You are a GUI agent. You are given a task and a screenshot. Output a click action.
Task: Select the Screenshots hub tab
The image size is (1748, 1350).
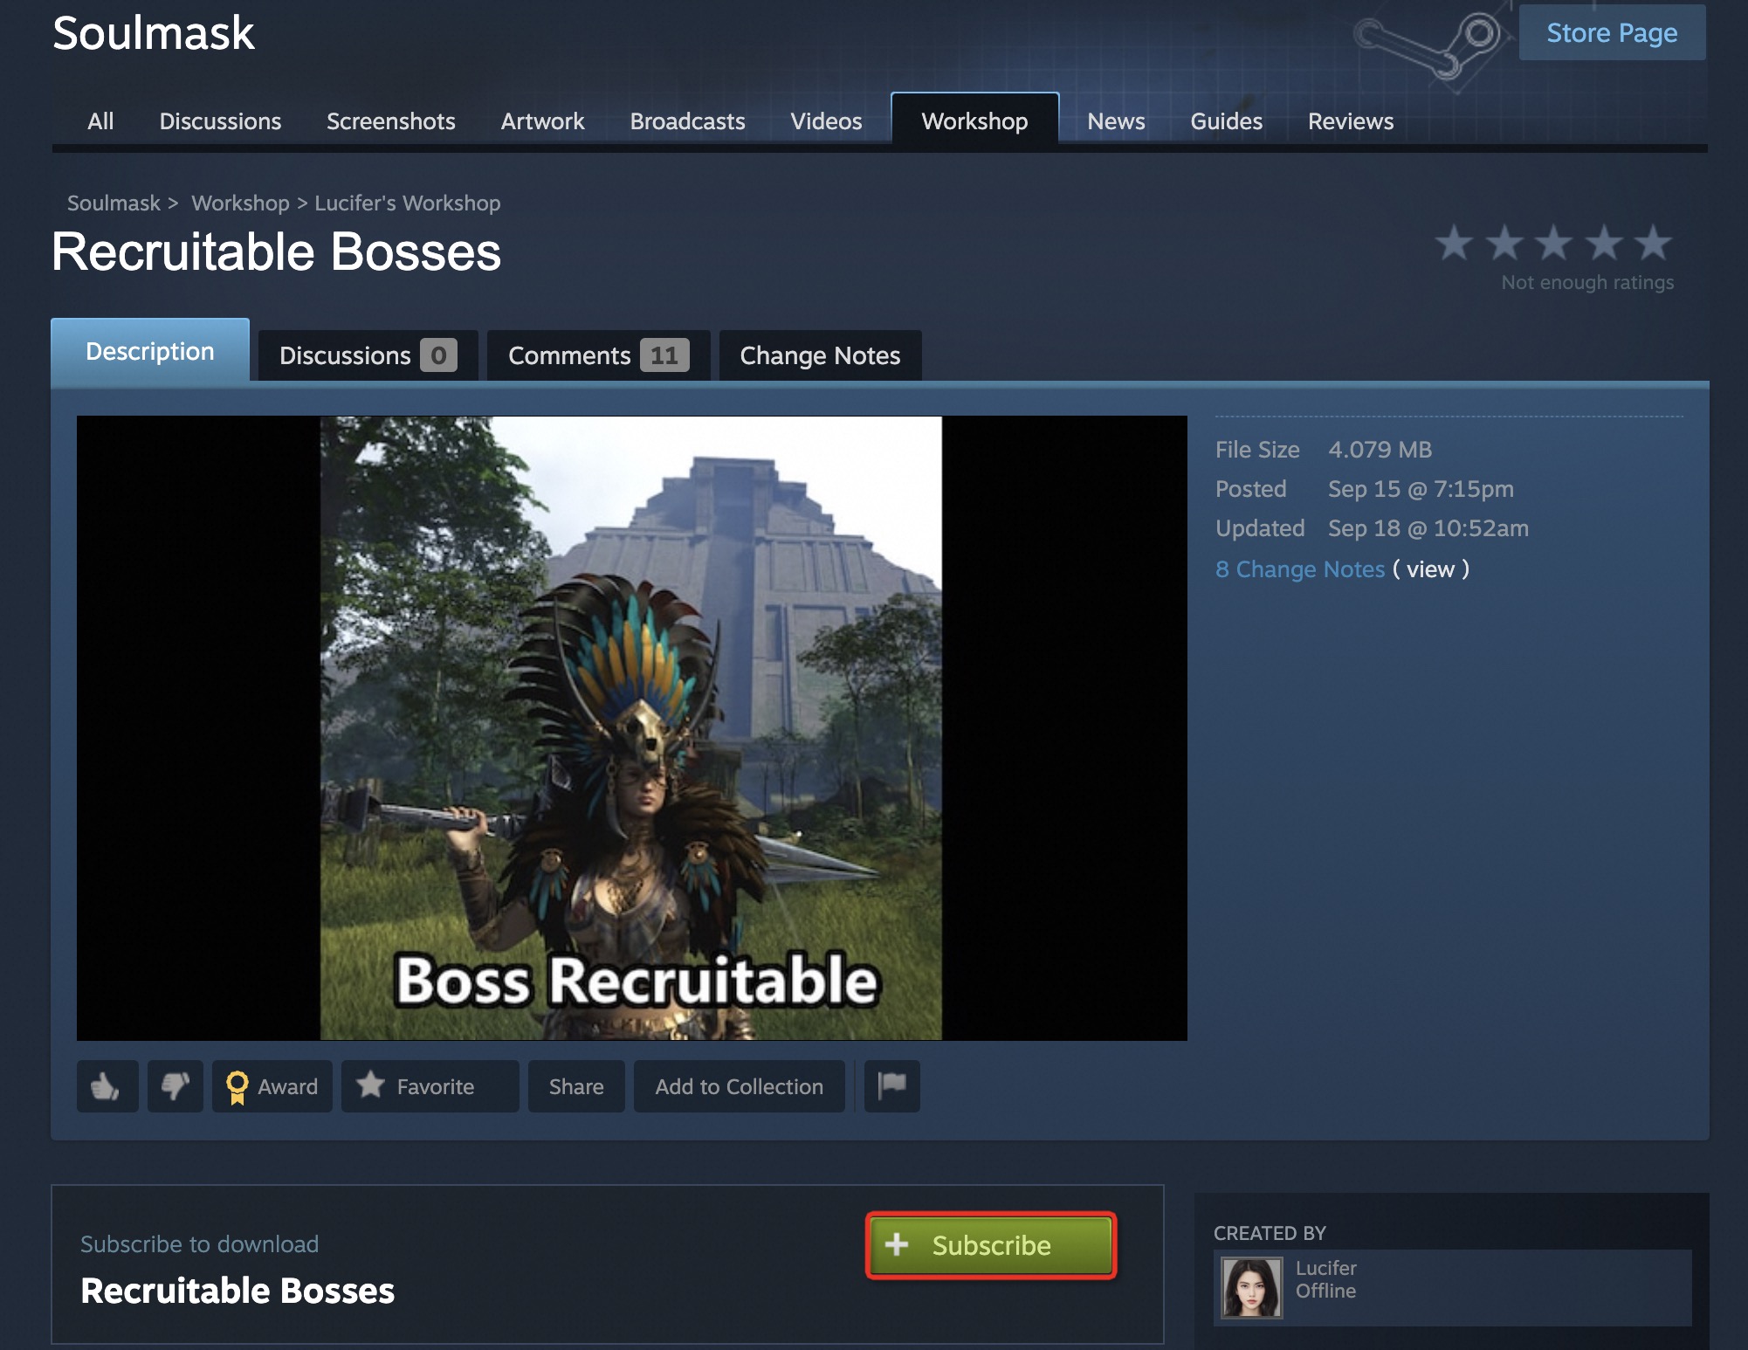390,121
